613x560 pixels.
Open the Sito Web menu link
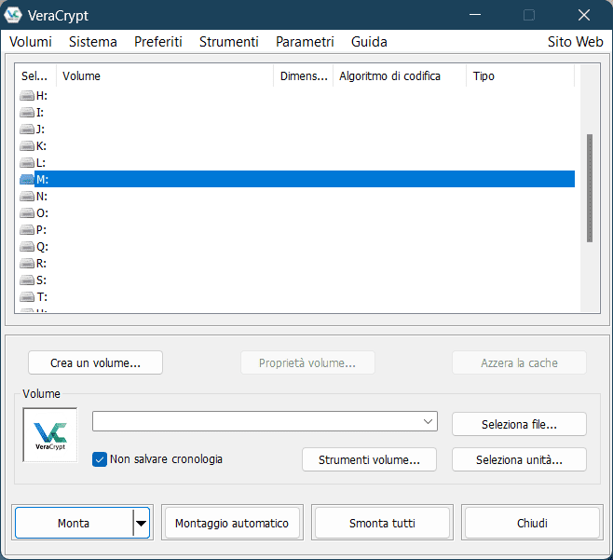(575, 42)
